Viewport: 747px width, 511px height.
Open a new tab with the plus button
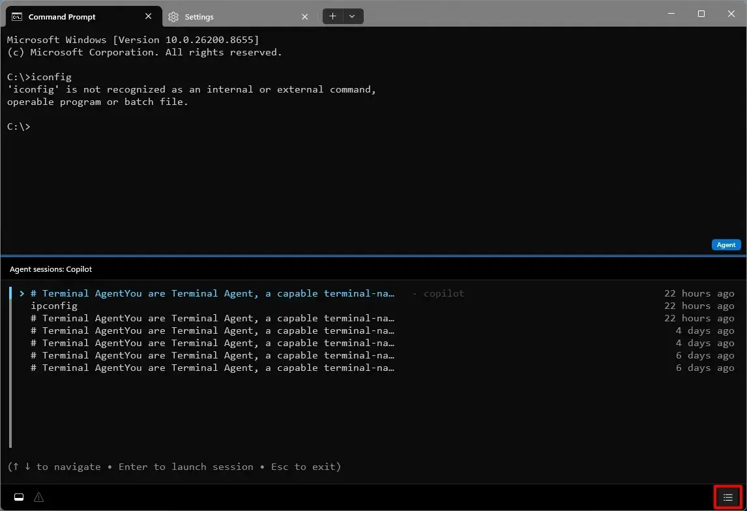tap(332, 16)
